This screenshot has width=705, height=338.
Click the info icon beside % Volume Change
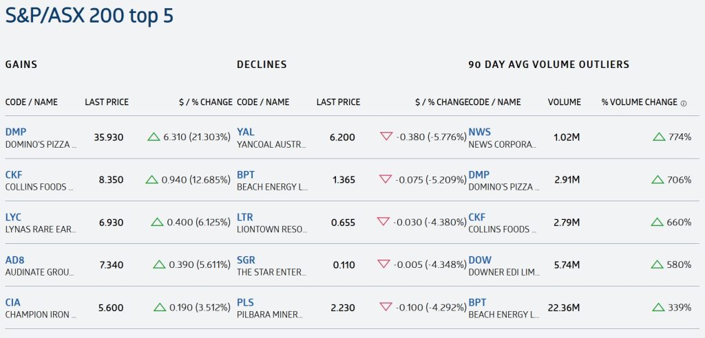(x=684, y=103)
